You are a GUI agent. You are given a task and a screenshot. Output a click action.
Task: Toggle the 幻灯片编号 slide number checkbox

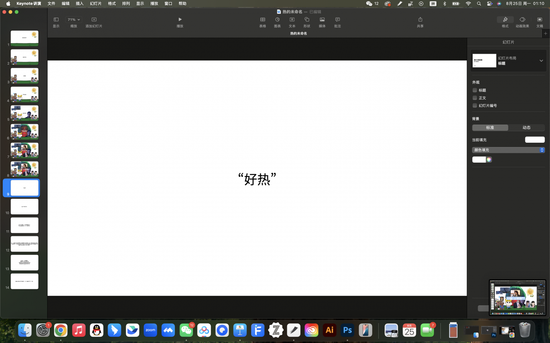(x=475, y=105)
